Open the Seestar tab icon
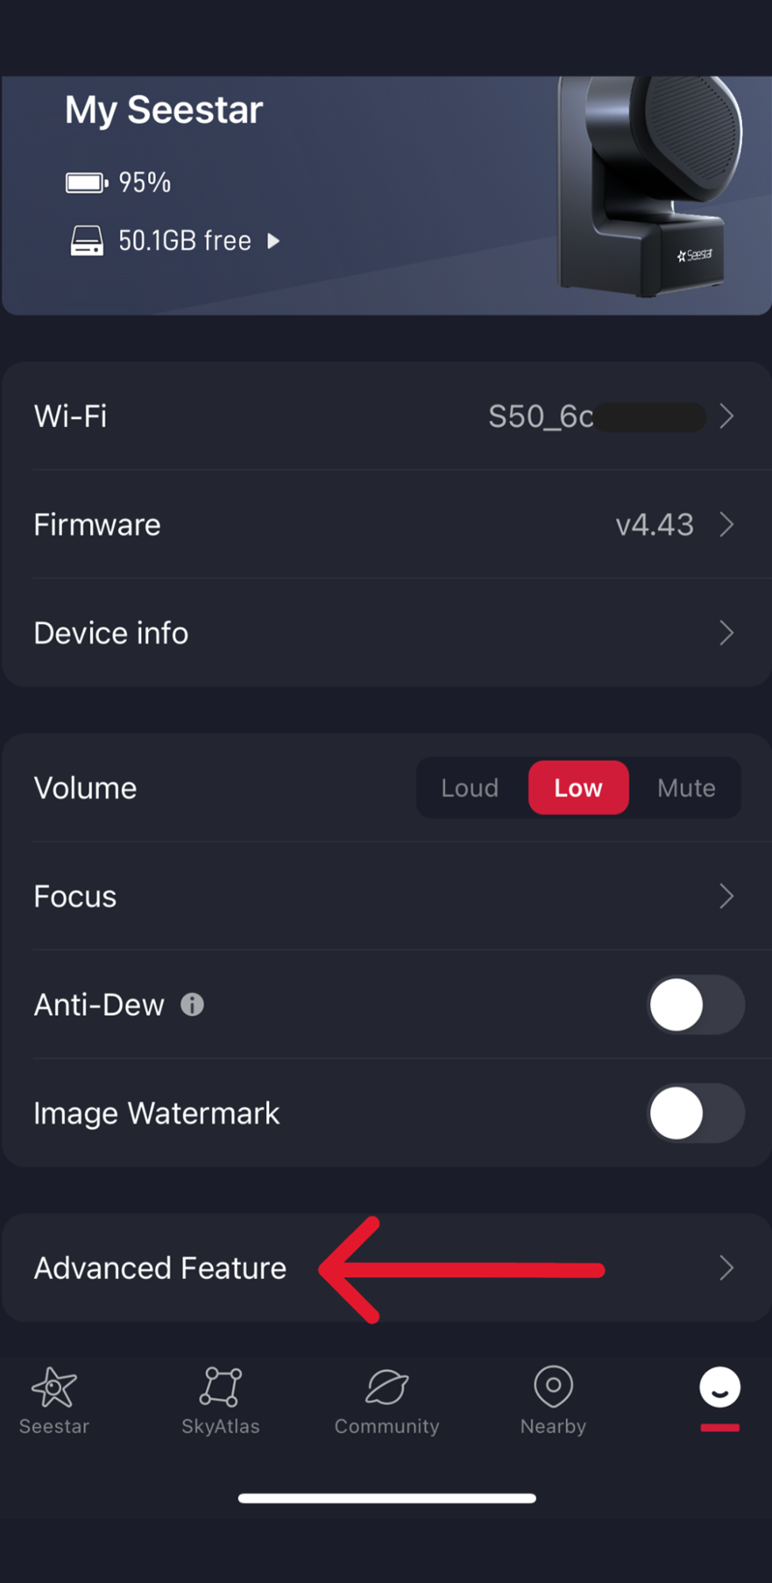Image resolution: width=772 pixels, height=1583 pixels. (54, 1387)
